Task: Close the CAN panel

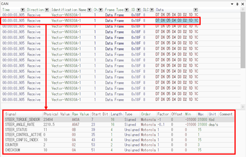Action: pyautogui.click(x=242, y=4)
